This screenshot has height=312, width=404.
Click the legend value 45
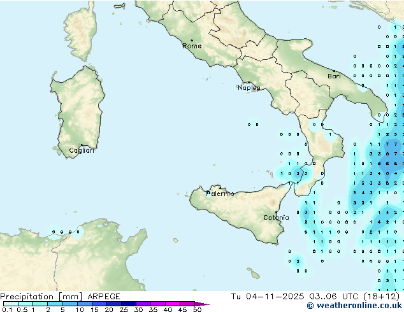[x=183, y=309]
